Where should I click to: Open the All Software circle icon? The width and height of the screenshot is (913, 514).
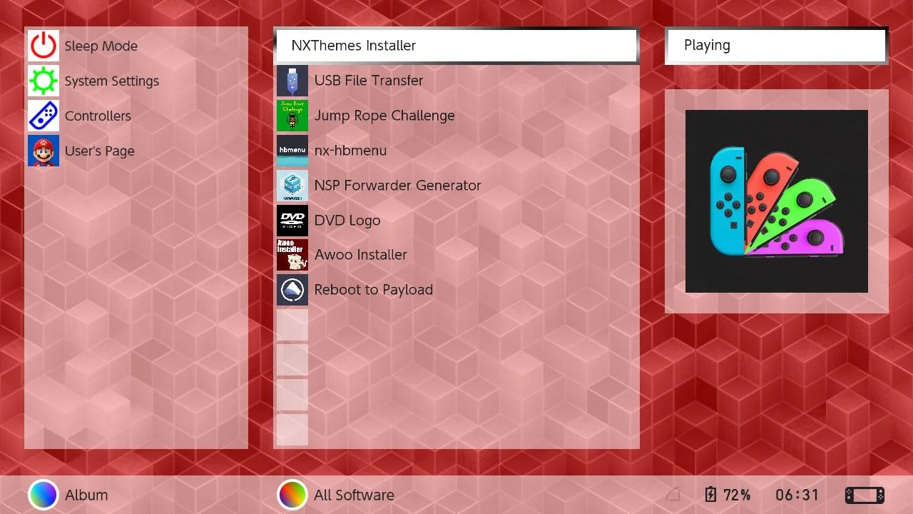pos(292,495)
